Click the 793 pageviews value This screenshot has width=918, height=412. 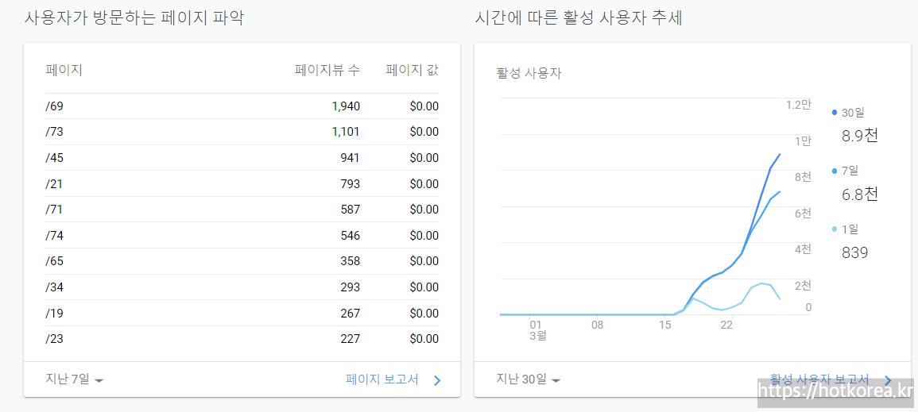[350, 184]
